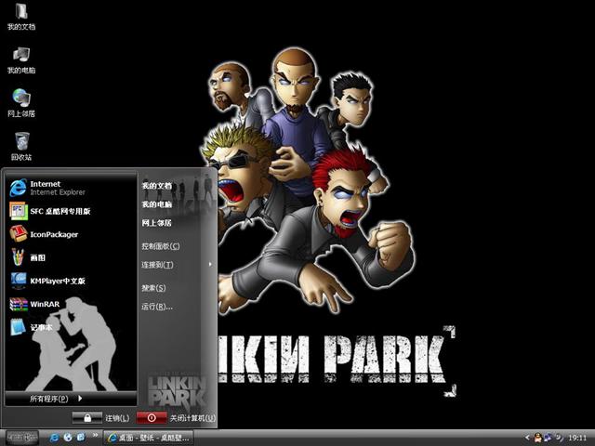The height and width of the screenshot is (446, 595).
Task: Open 运行(R)... run dialog
Action: (x=157, y=307)
